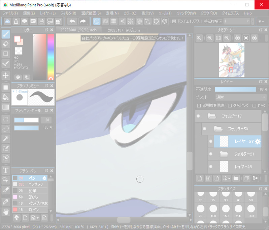
Task: Open the 選択範囲(S) menu
Action: pyautogui.click(x=91, y=13)
